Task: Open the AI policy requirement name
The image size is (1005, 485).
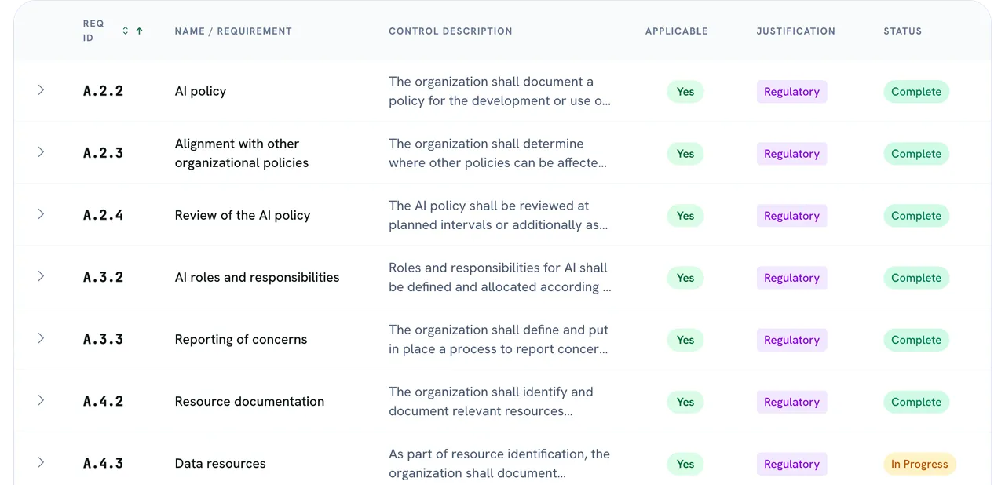Action: click(200, 91)
